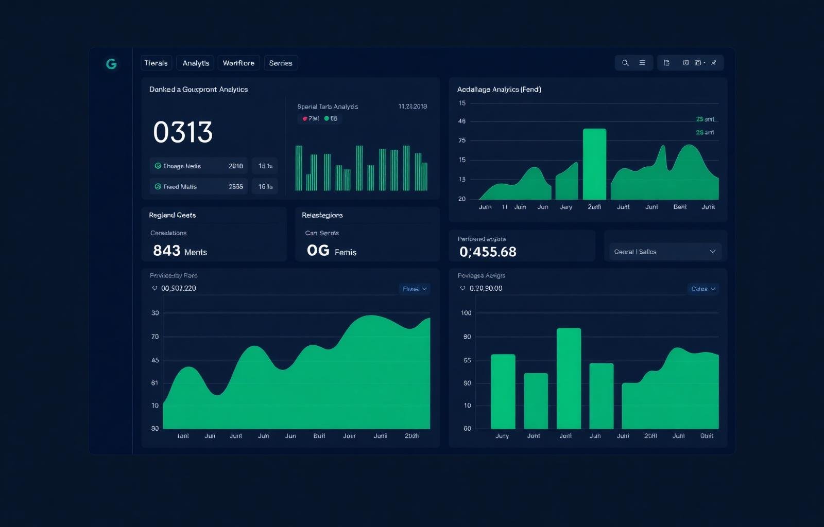Viewport: 824px width, 527px height.
Task: Click the 0313 headline number
Action: [x=183, y=132]
